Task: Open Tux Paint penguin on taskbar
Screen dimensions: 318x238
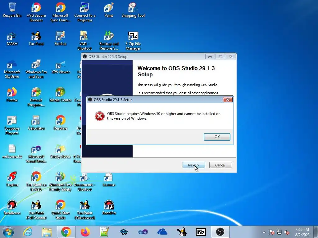Action: tap(181, 232)
